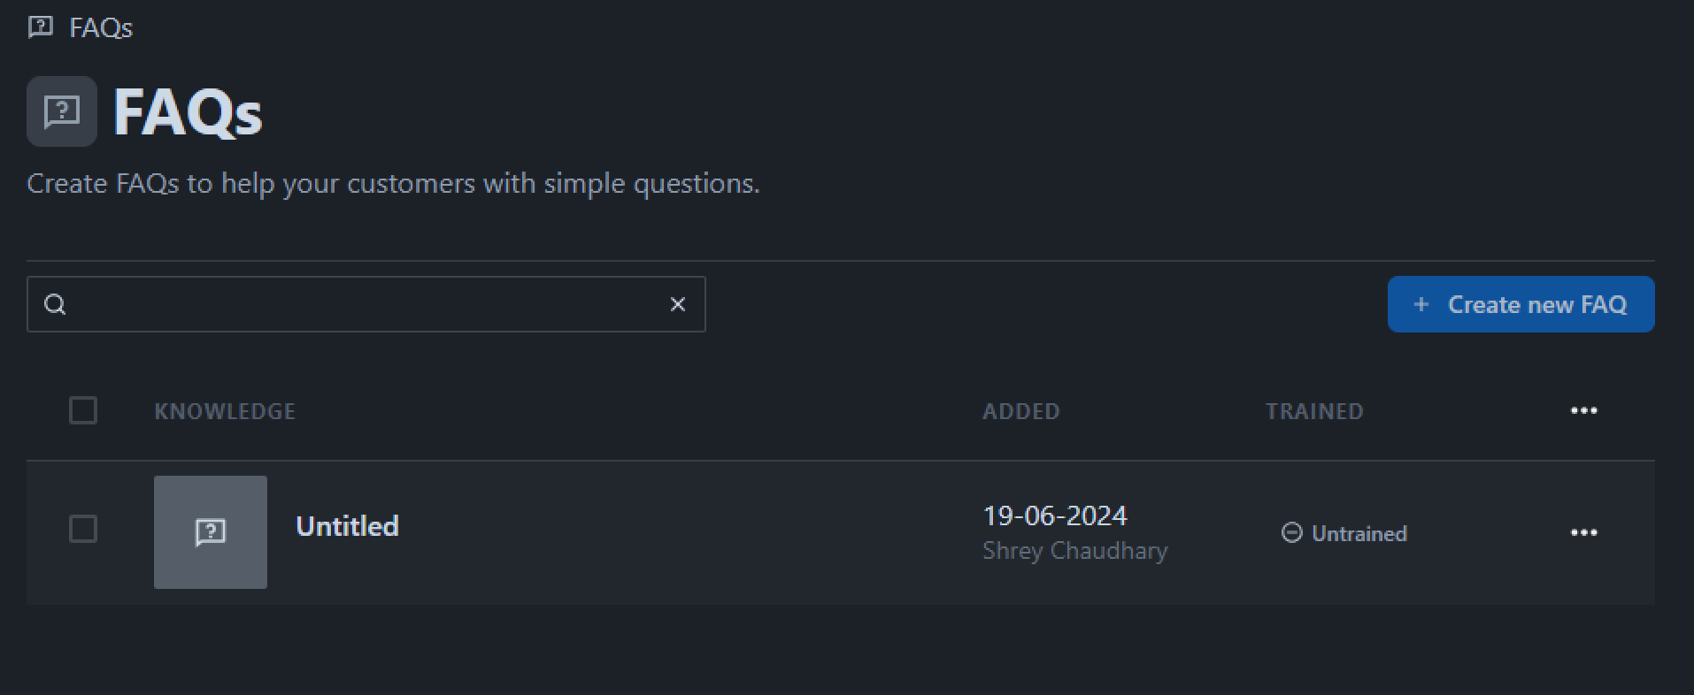Clear the search field using the X icon
This screenshot has width=1694, height=695.
(x=677, y=303)
